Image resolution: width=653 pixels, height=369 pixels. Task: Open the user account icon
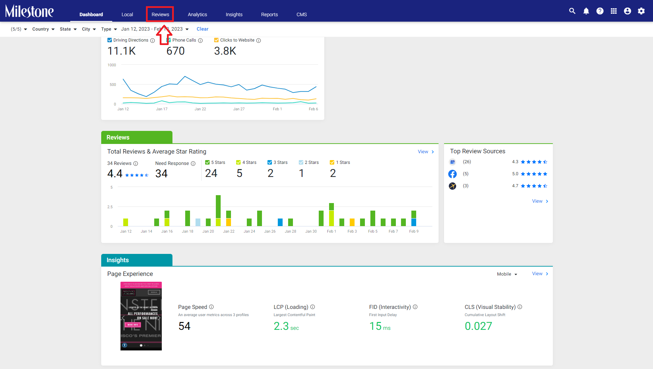628,11
